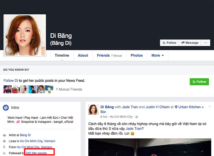Send a message with the Message button
This screenshot has height=156, width=214.
[x=190, y=43]
